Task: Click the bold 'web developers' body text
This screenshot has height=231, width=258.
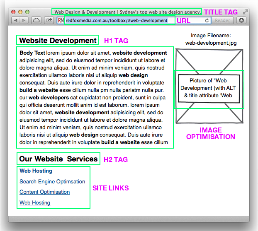Action: [49, 98]
